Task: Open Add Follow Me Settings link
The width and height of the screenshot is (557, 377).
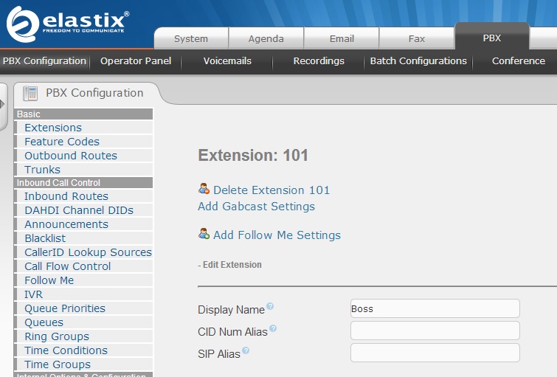Action: click(x=277, y=235)
